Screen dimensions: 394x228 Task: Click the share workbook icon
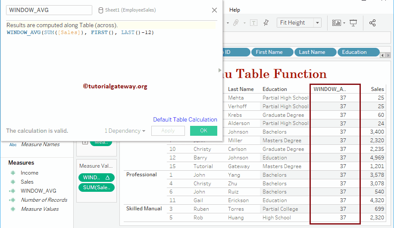[372, 23]
